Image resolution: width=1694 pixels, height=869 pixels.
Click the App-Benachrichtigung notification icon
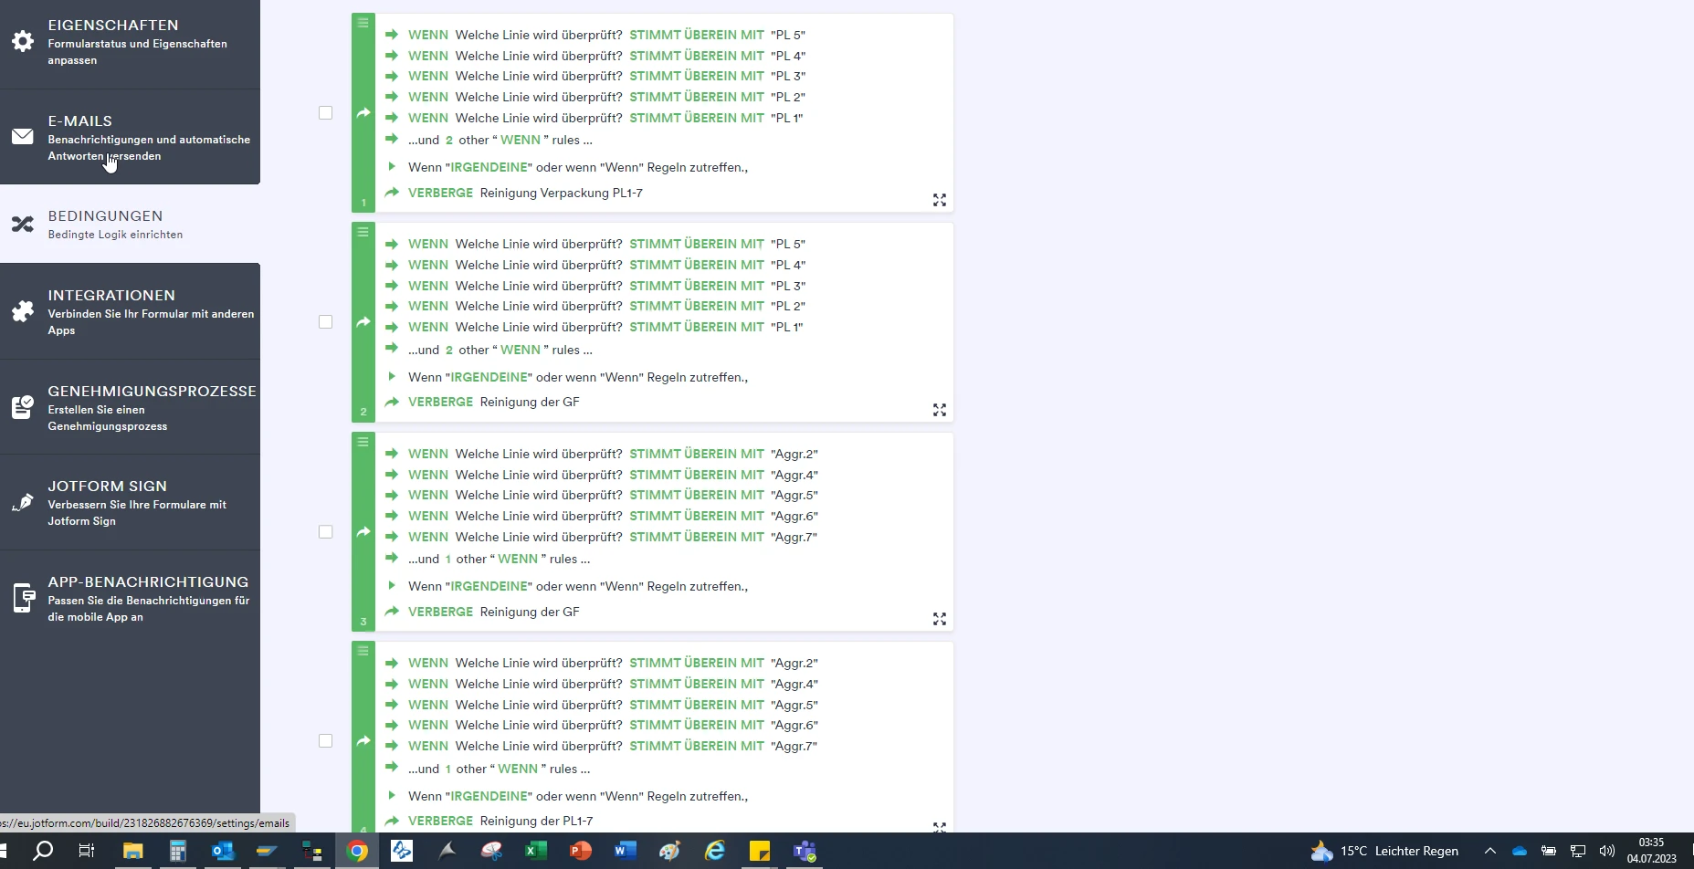click(23, 598)
